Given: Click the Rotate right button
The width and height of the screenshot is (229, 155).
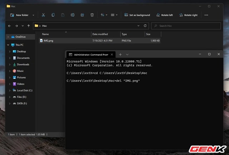Looking at the screenshot, I should (188, 15).
